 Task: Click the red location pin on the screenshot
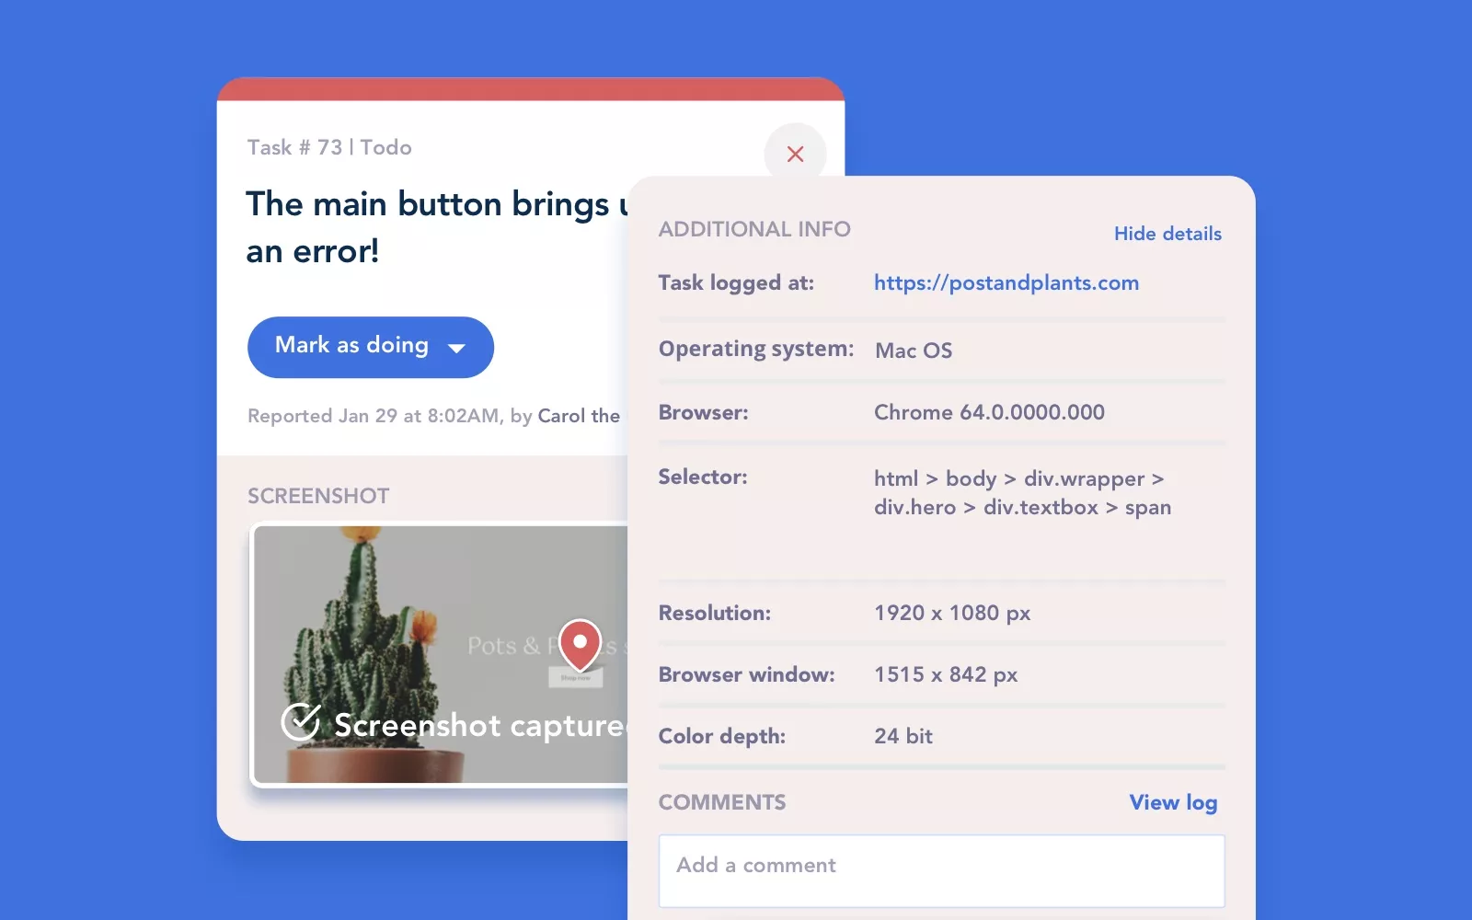[x=580, y=643]
